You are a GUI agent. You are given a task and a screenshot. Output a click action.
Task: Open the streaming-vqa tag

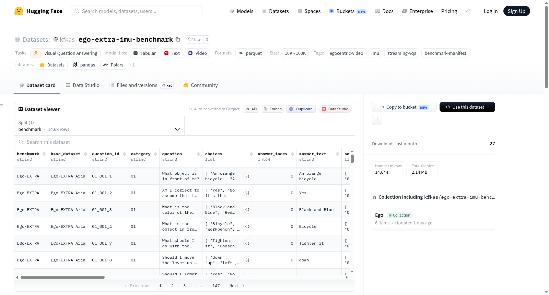coord(402,53)
